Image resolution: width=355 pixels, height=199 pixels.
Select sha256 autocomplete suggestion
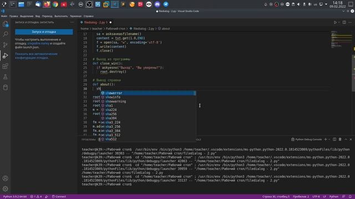click(148, 114)
